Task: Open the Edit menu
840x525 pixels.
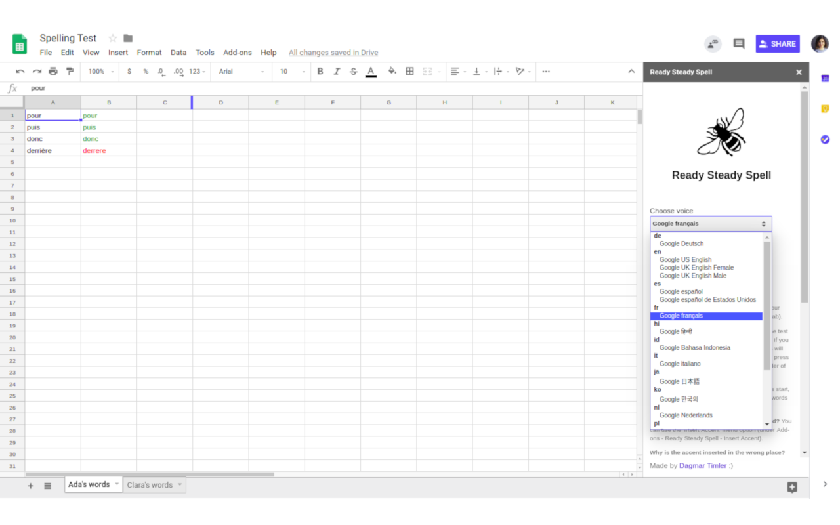Action: click(x=68, y=52)
